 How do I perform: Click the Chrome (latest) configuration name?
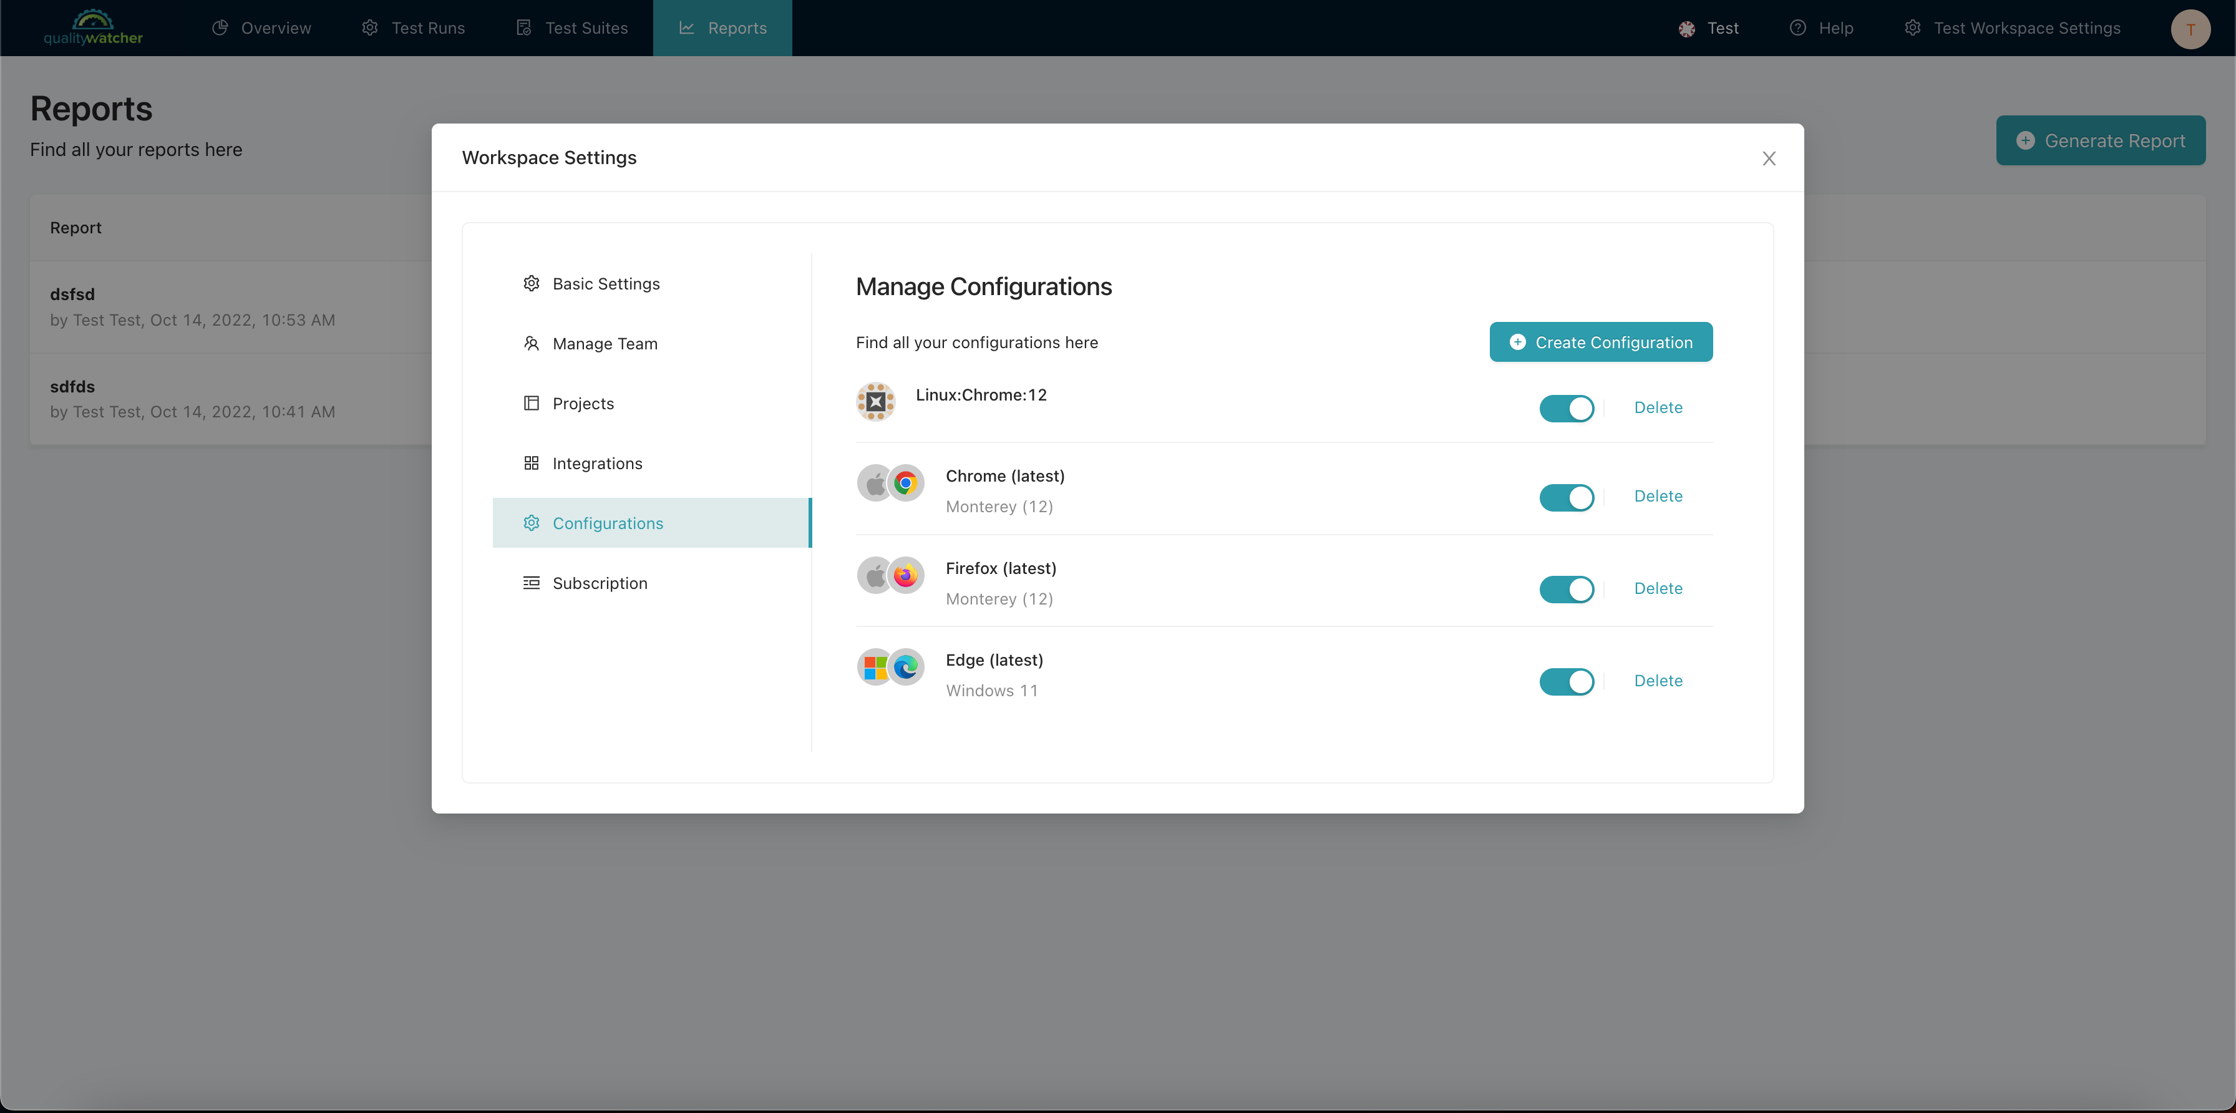[1004, 476]
